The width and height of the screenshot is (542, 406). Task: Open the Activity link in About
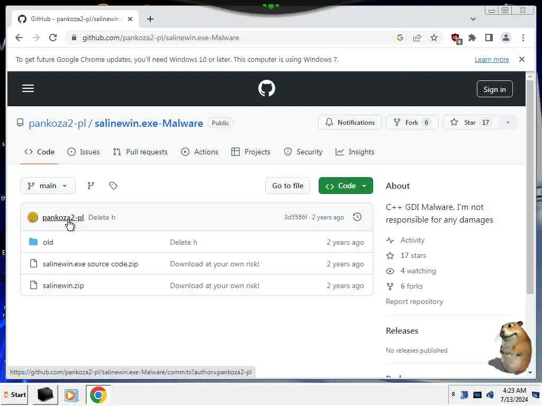click(412, 241)
